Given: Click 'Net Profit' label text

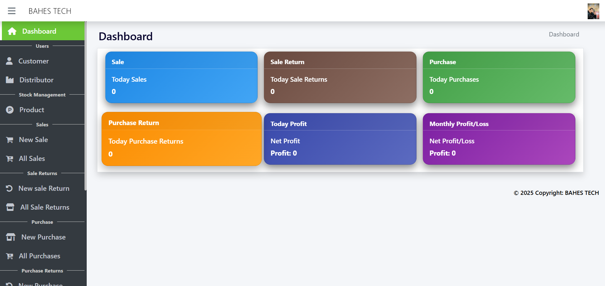Looking at the screenshot, I should click(x=285, y=141).
